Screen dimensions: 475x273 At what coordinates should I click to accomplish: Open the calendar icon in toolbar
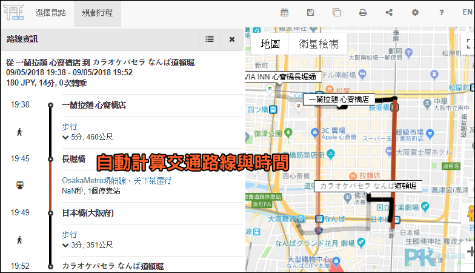[285, 12]
